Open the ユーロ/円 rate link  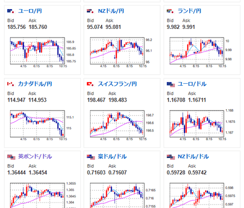click(30, 11)
